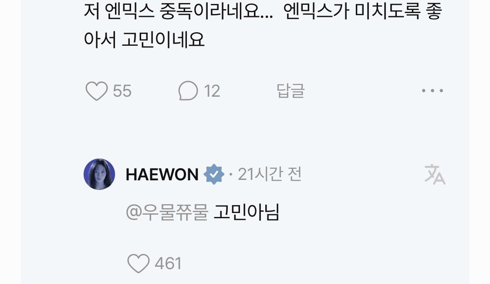
Task: Click HAEWON's blue verified badge
Action: point(214,174)
